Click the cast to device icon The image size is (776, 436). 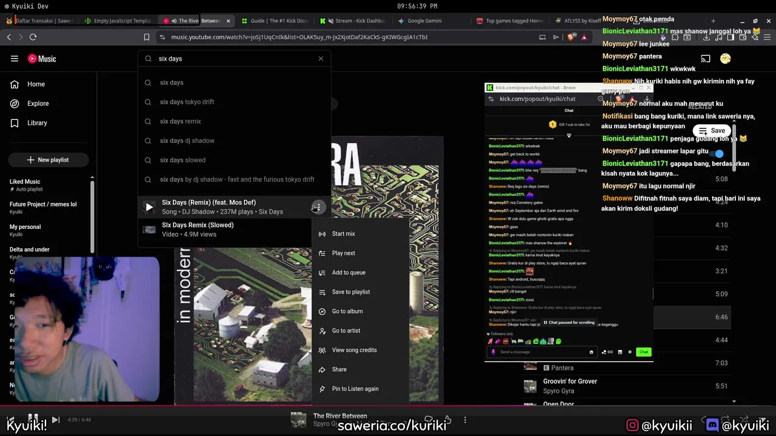click(706, 59)
